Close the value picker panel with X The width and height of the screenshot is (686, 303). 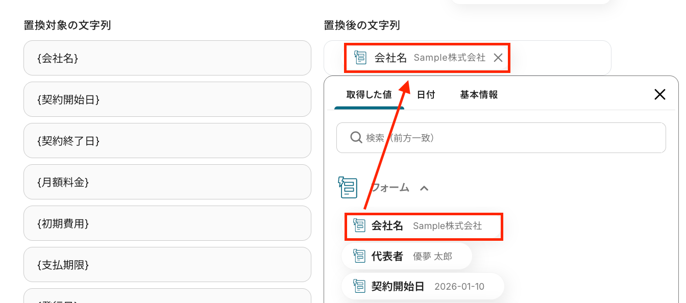(x=659, y=94)
